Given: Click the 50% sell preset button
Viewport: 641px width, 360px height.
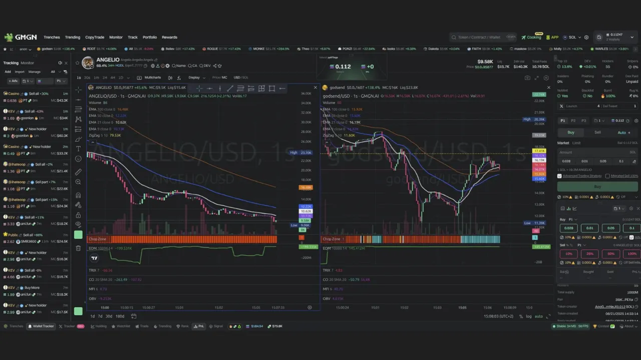Looking at the screenshot, I should (611, 253).
